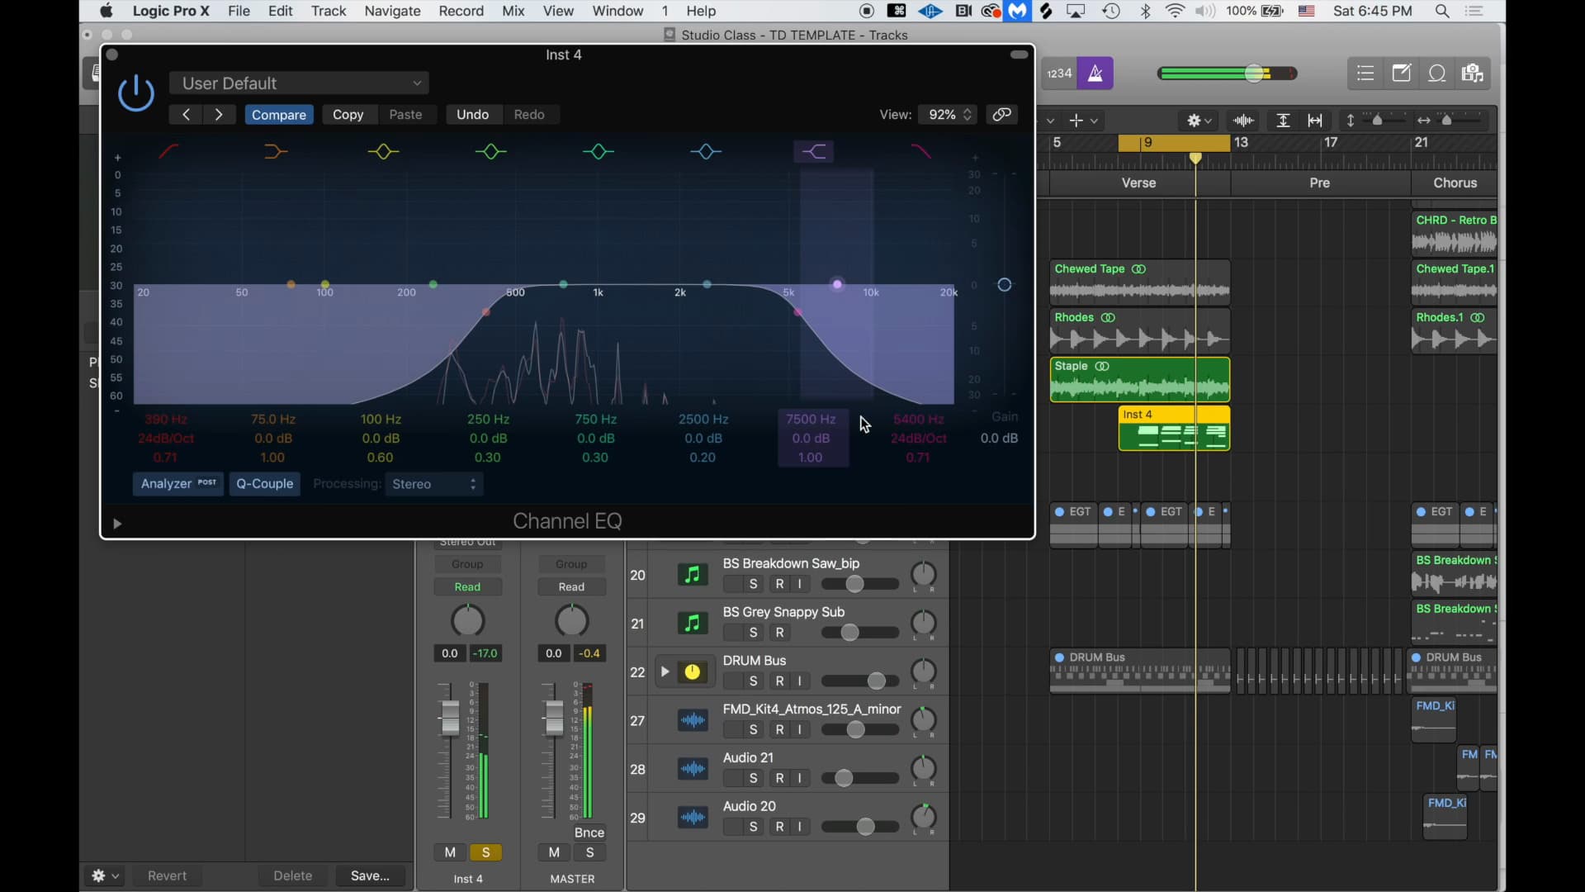Select the low cut filter band icon
The image size is (1585, 892).
[168, 151]
